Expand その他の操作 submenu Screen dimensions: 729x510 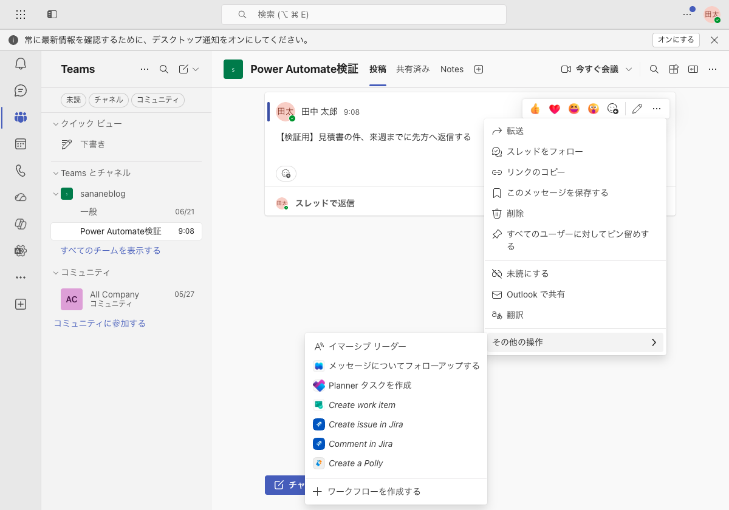tap(575, 342)
